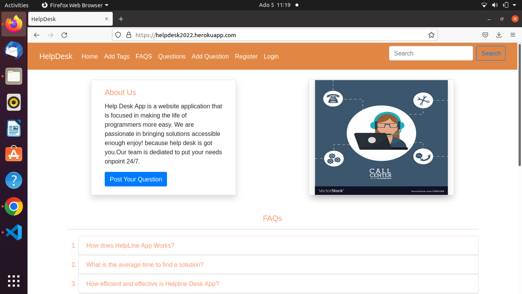Expand the FAQ about average solution time
Screen dimensions: 522x294
point(145,265)
